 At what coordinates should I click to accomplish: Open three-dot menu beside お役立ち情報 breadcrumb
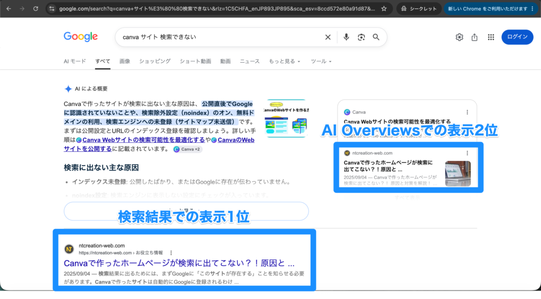(171, 253)
